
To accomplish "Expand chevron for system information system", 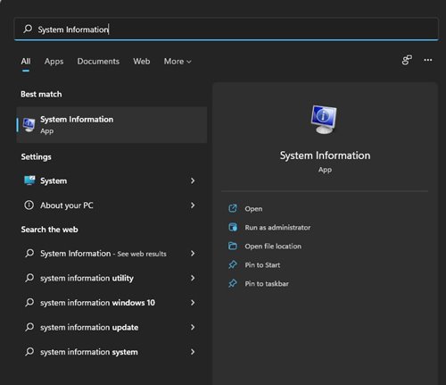I will (193, 352).
